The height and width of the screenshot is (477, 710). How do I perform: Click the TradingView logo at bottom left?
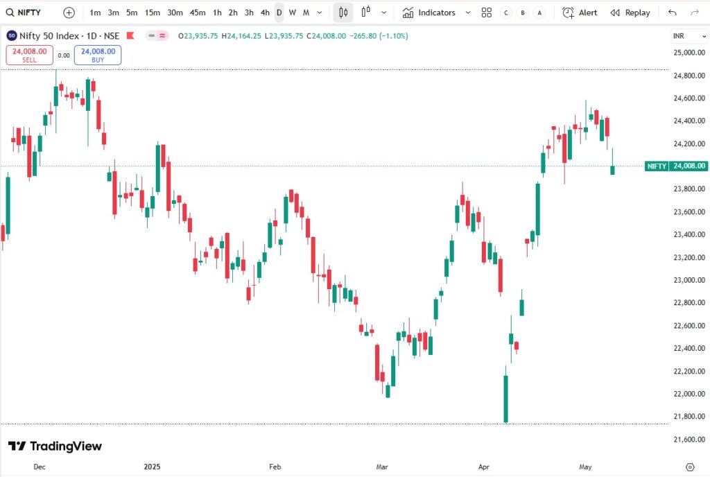point(55,446)
